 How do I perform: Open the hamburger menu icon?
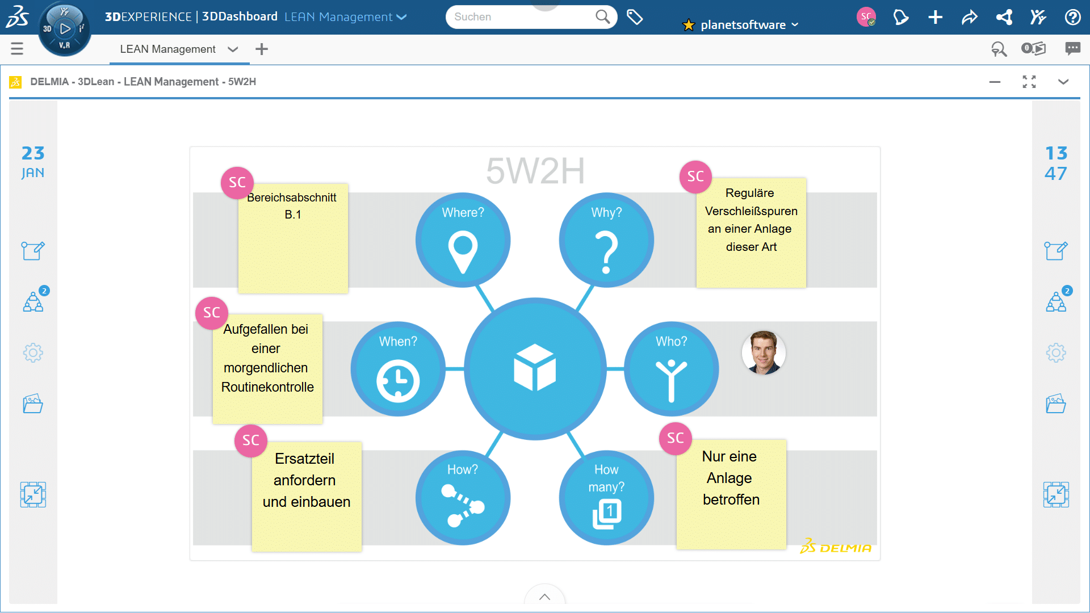pos(17,49)
